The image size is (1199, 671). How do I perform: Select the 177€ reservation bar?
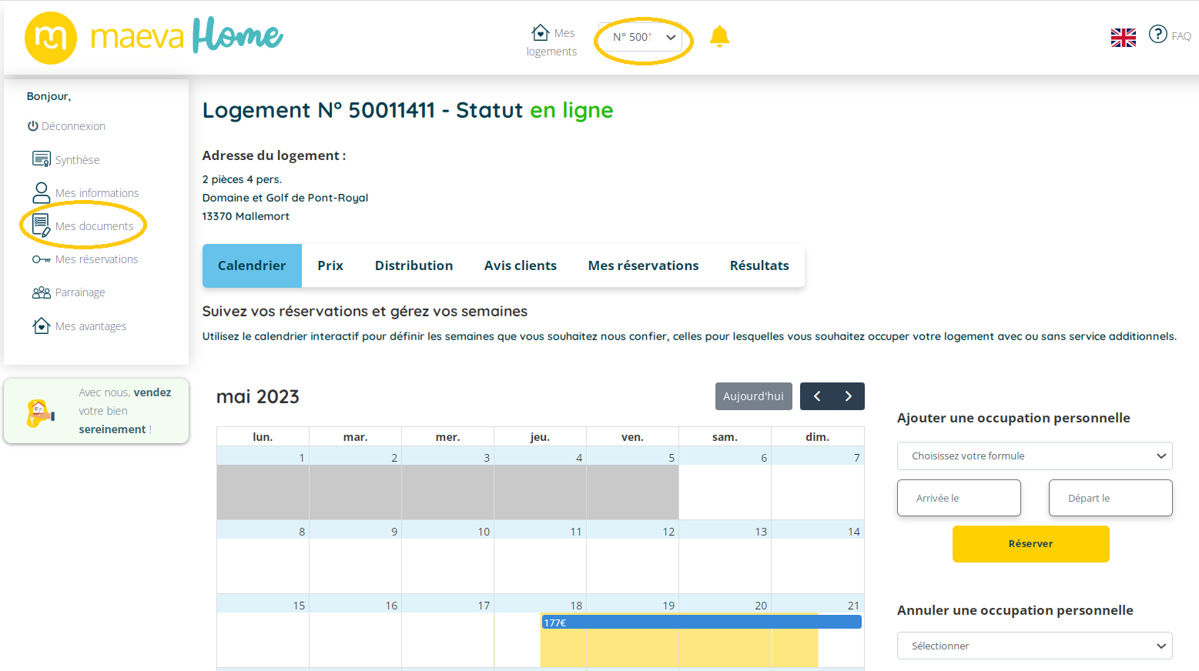tap(701, 623)
